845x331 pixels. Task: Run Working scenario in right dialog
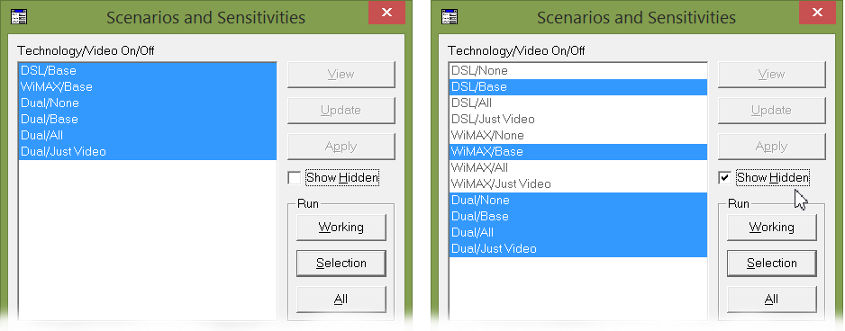(x=772, y=228)
